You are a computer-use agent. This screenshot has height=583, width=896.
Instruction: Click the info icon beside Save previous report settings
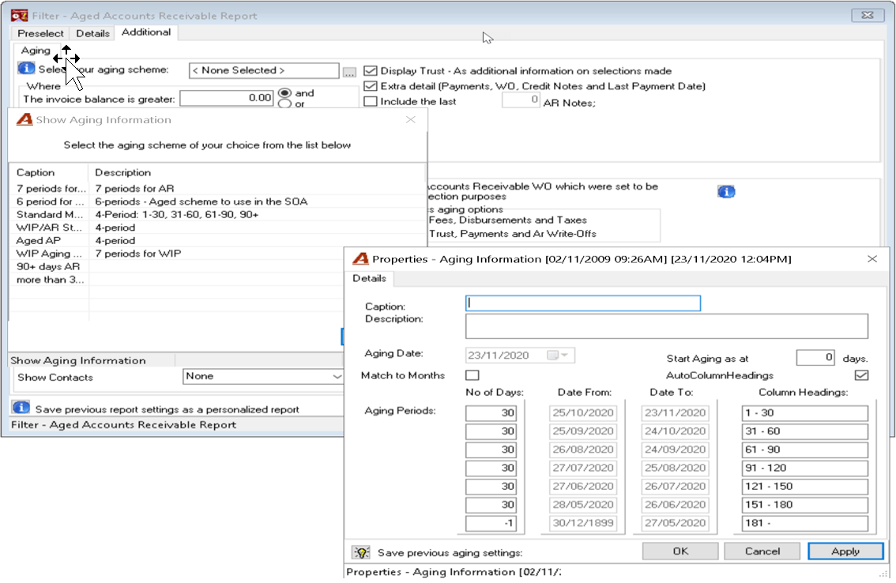[x=21, y=408]
